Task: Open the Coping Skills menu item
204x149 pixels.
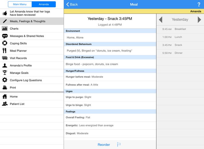Action: pos(32,43)
